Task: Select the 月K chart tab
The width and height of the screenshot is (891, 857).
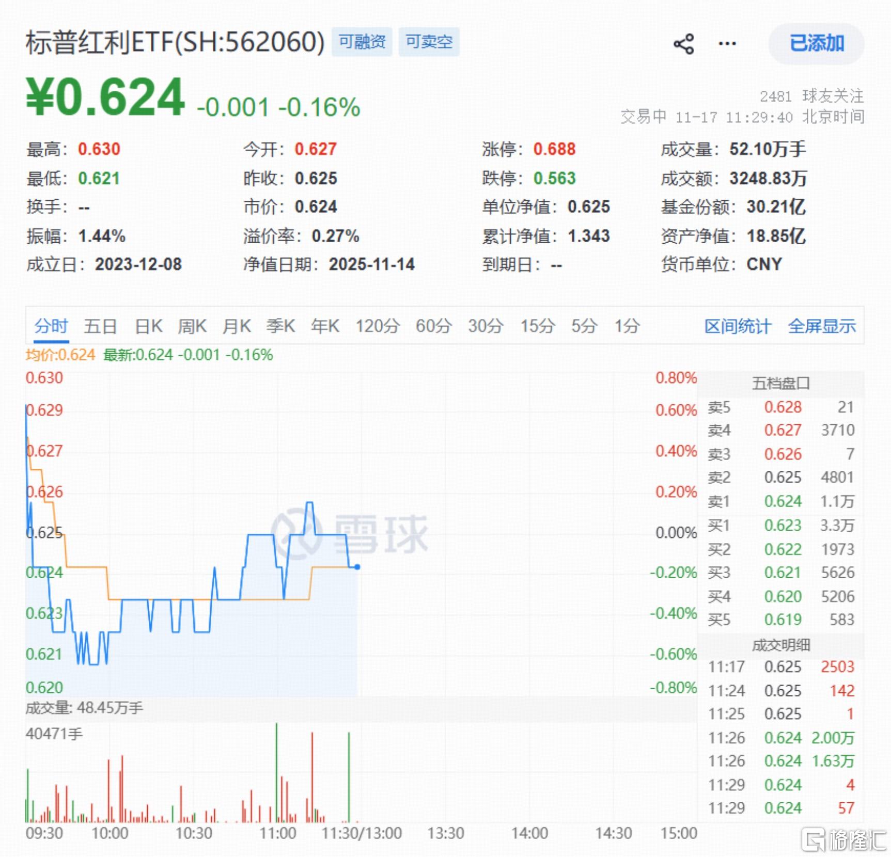Action: pyautogui.click(x=237, y=326)
